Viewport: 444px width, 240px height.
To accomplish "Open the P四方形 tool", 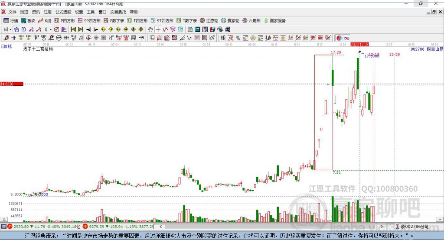I will pyautogui.click(x=65, y=21).
